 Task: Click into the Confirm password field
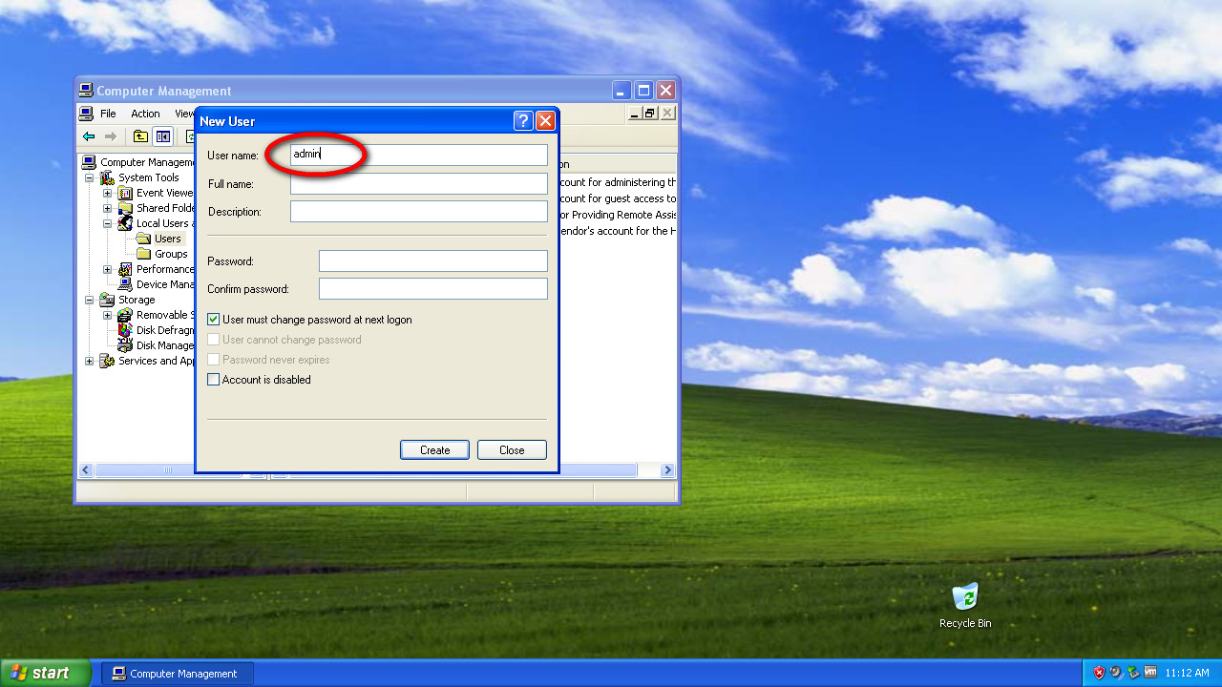pos(433,289)
